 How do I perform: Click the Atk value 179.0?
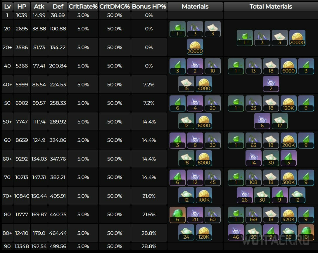(x=39, y=233)
